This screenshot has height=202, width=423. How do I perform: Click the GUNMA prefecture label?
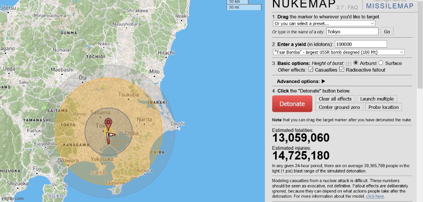[x=69, y=33]
